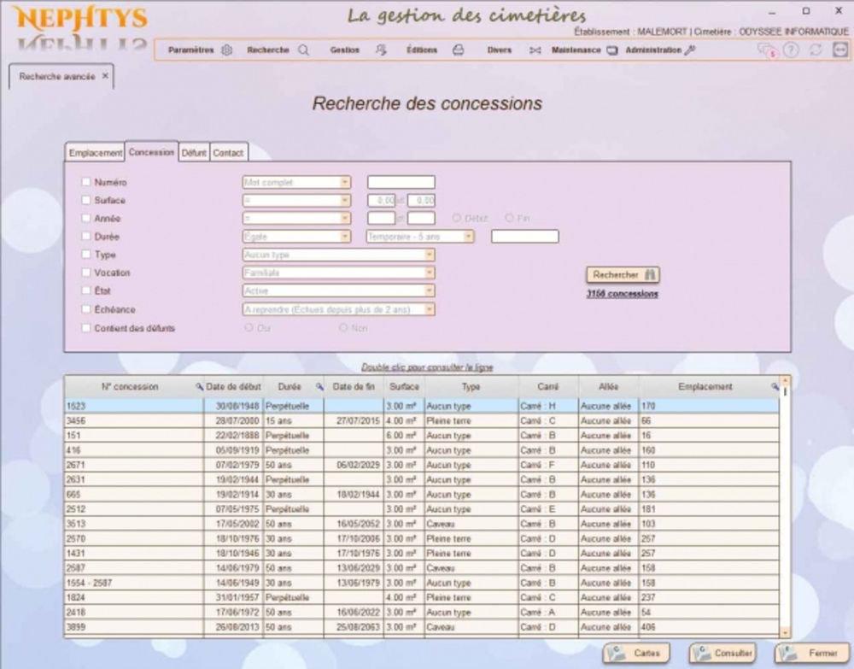
Task: Click the Recherche magnifier icon
Action: pyautogui.click(x=303, y=50)
